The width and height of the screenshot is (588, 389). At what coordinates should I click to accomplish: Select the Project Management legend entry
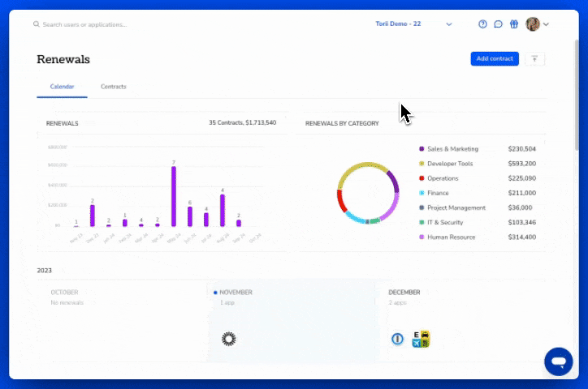pyautogui.click(x=456, y=207)
